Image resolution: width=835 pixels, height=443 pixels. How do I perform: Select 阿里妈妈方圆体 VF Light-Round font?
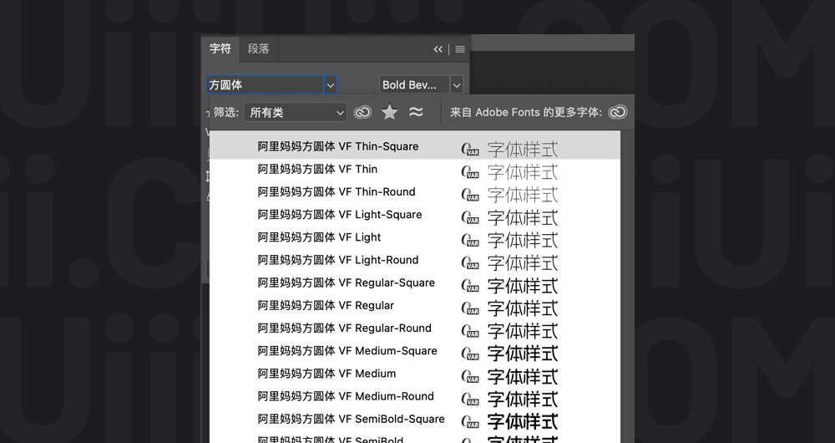tap(415, 261)
